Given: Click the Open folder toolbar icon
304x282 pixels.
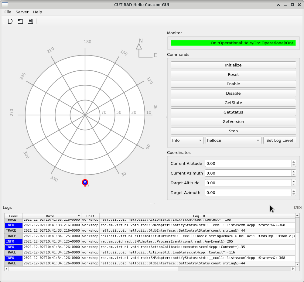Looking at the screenshot, I should pos(20,21).
